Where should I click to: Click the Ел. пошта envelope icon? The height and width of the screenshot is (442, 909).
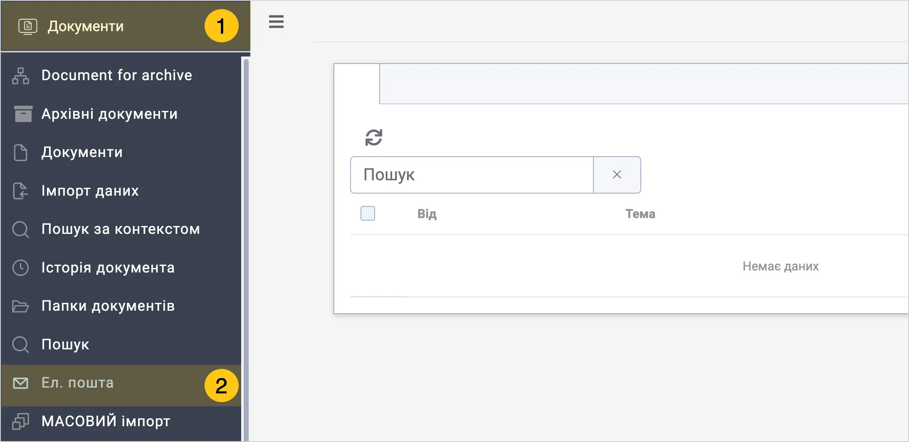pos(20,383)
